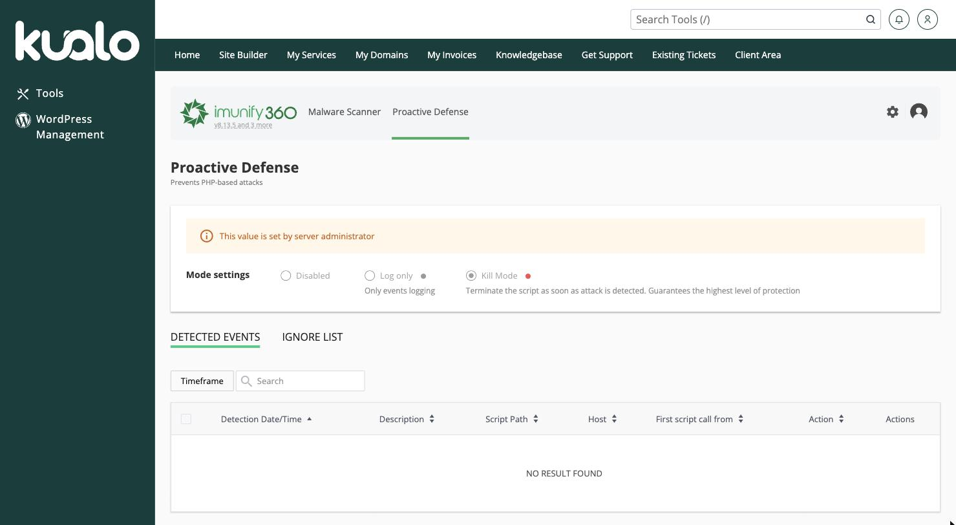The width and height of the screenshot is (956, 525).
Task: Open Knowledgebase link
Action: [x=529, y=55]
